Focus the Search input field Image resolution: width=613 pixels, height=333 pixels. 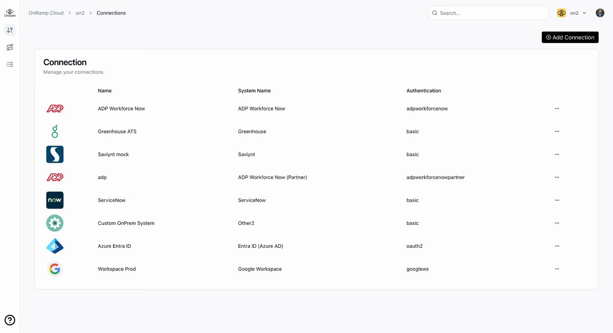click(x=491, y=13)
